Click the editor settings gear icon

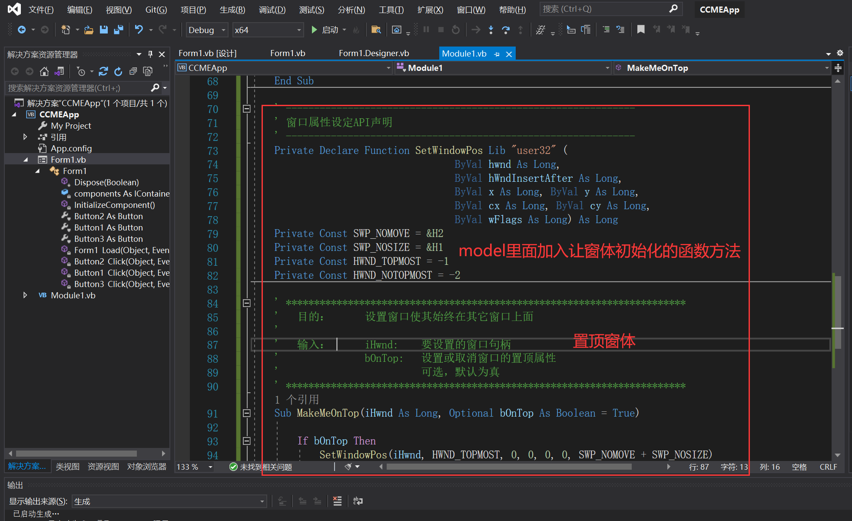tap(840, 53)
